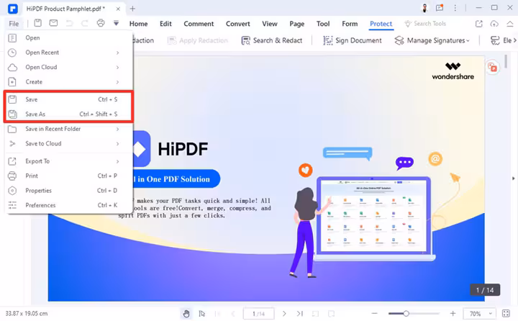
Task: Click the PDF convert floating icon at right
Action: pos(493,68)
